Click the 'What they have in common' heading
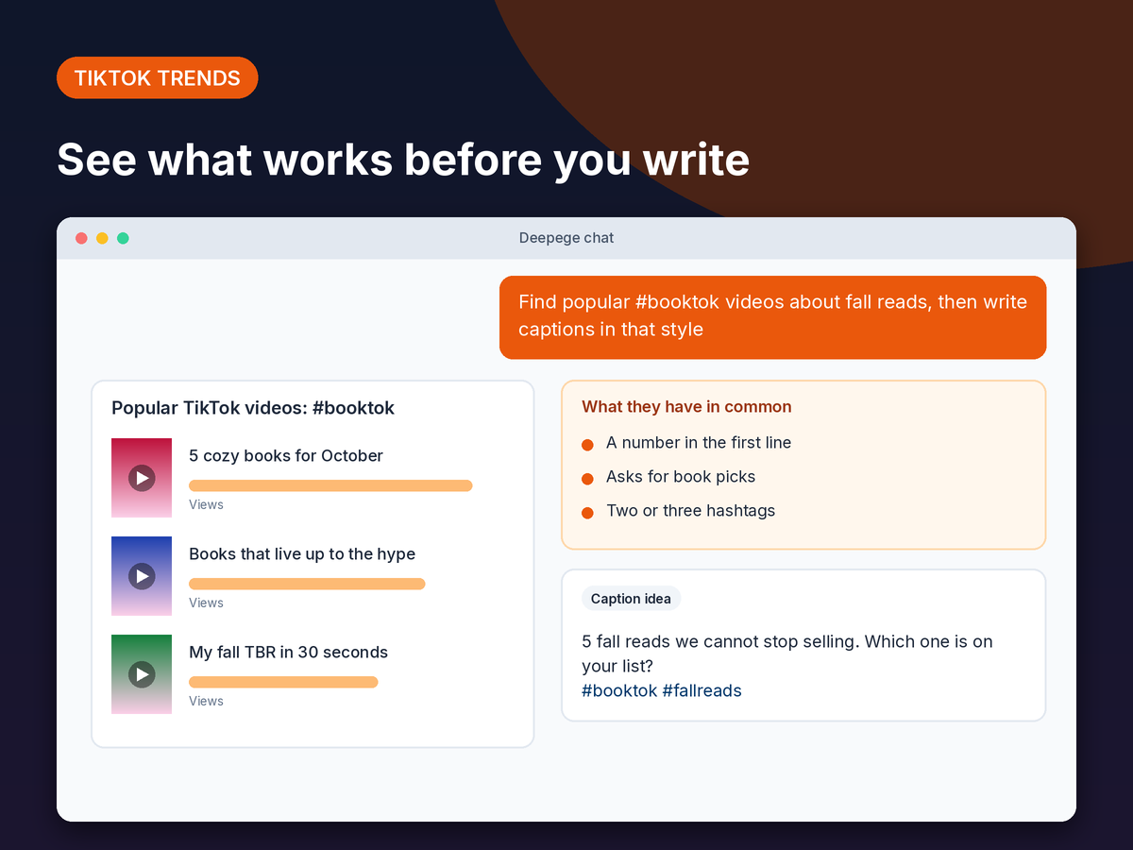Viewport: 1133px width, 850px height. click(x=686, y=407)
